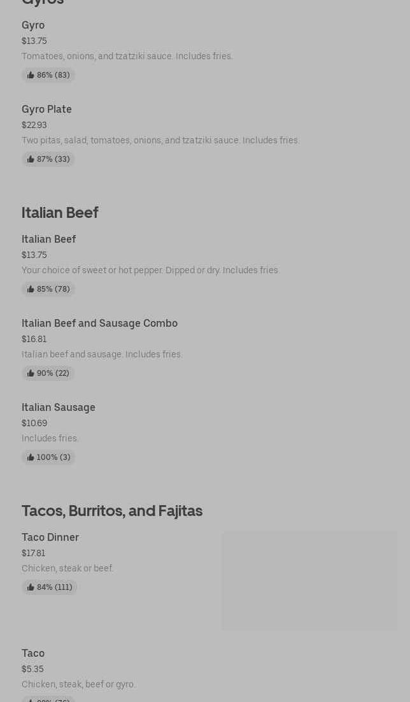Click the Taco Dinner photo thumbnail
410x702 pixels.
coord(309,581)
